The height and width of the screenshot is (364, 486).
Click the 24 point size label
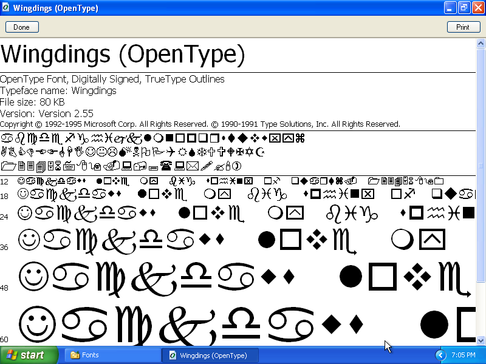(x=4, y=217)
